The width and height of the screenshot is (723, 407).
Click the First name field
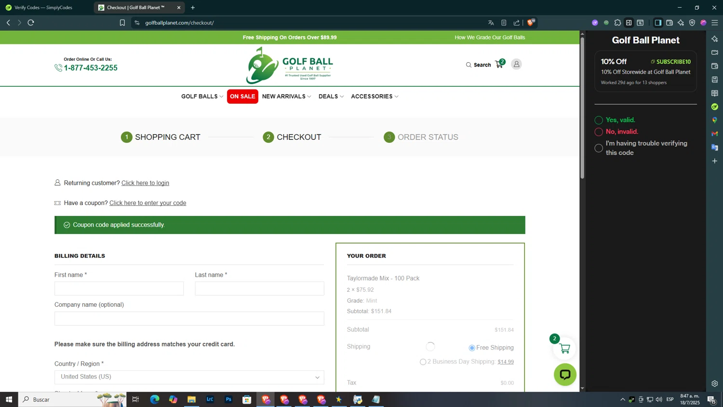[119, 288]
